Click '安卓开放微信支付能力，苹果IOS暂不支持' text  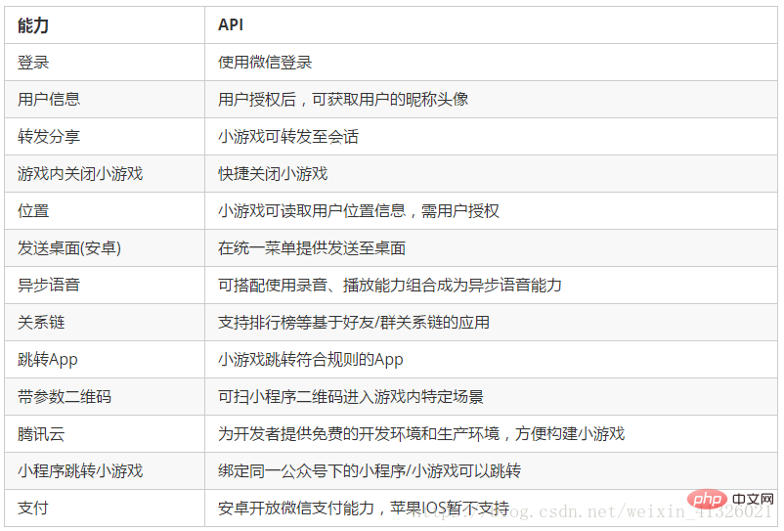point(364,508)
